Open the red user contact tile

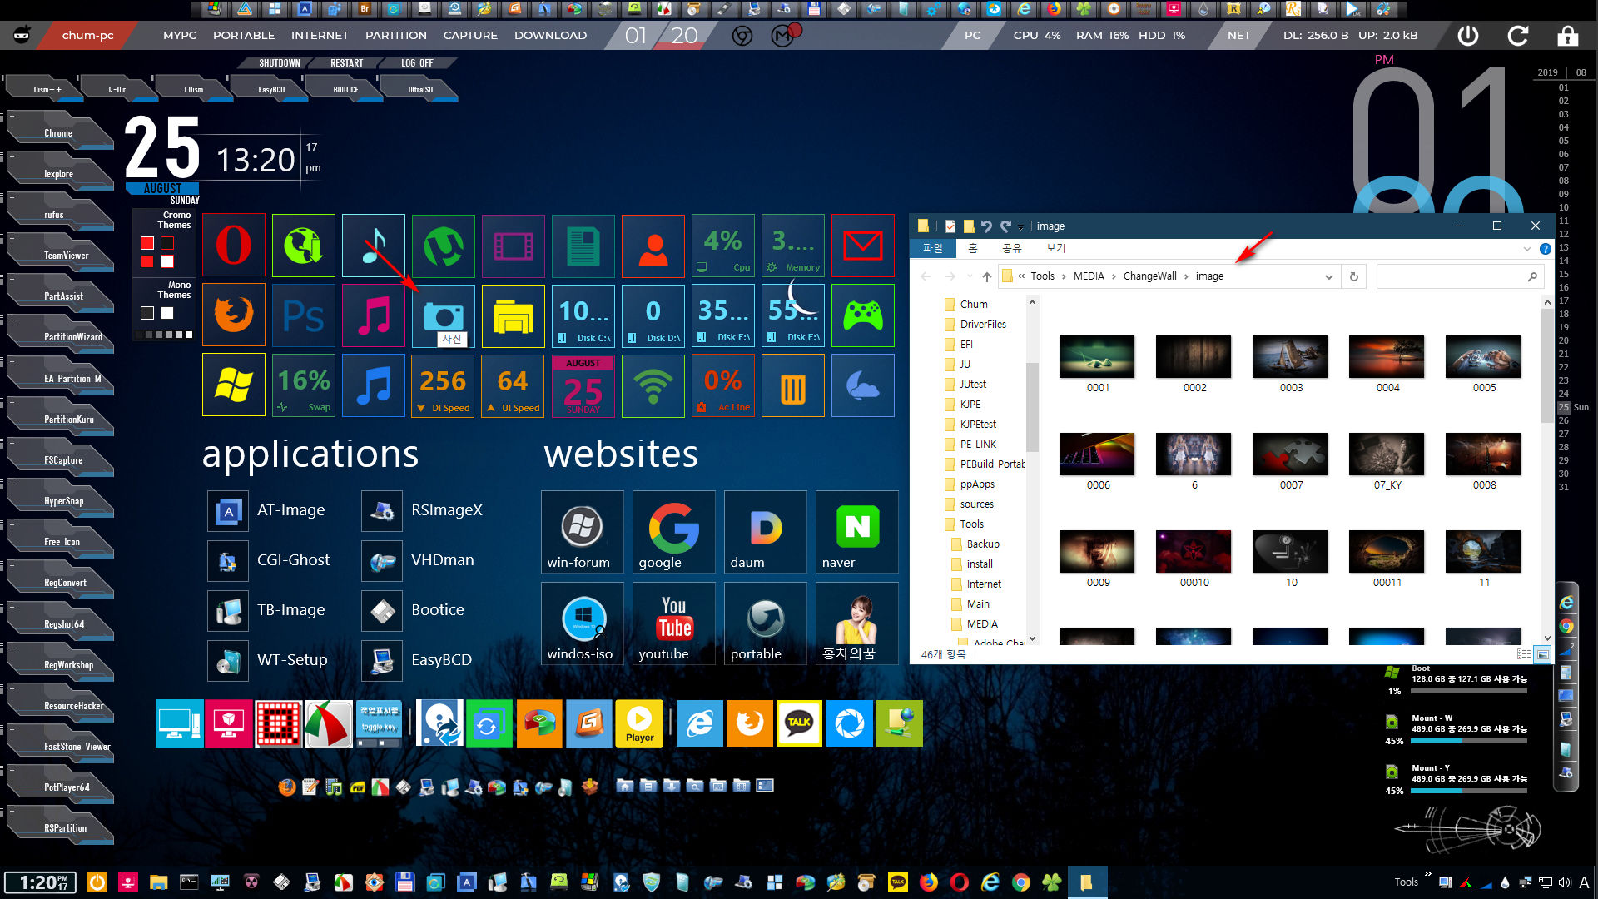653,246
